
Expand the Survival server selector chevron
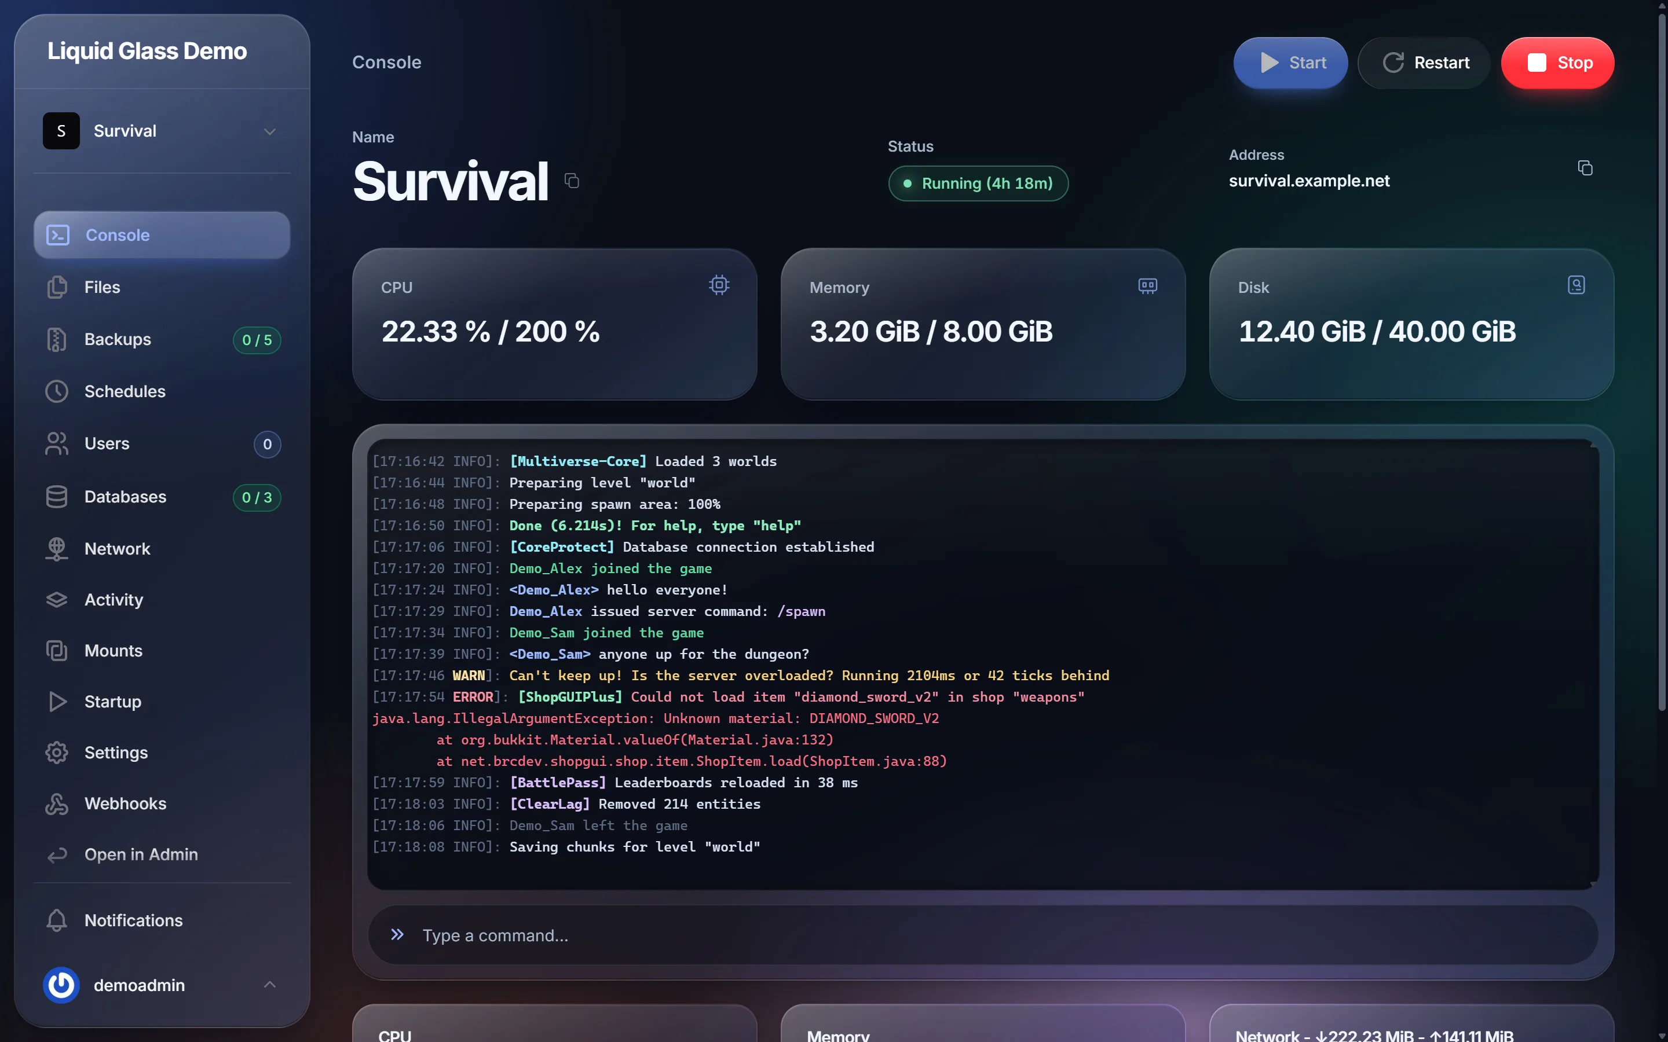point(269,131)
